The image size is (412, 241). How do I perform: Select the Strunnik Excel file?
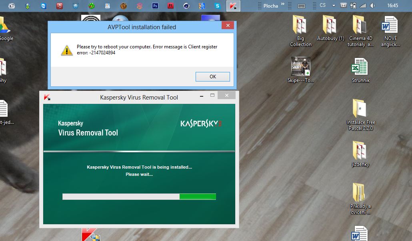(360, 70)
